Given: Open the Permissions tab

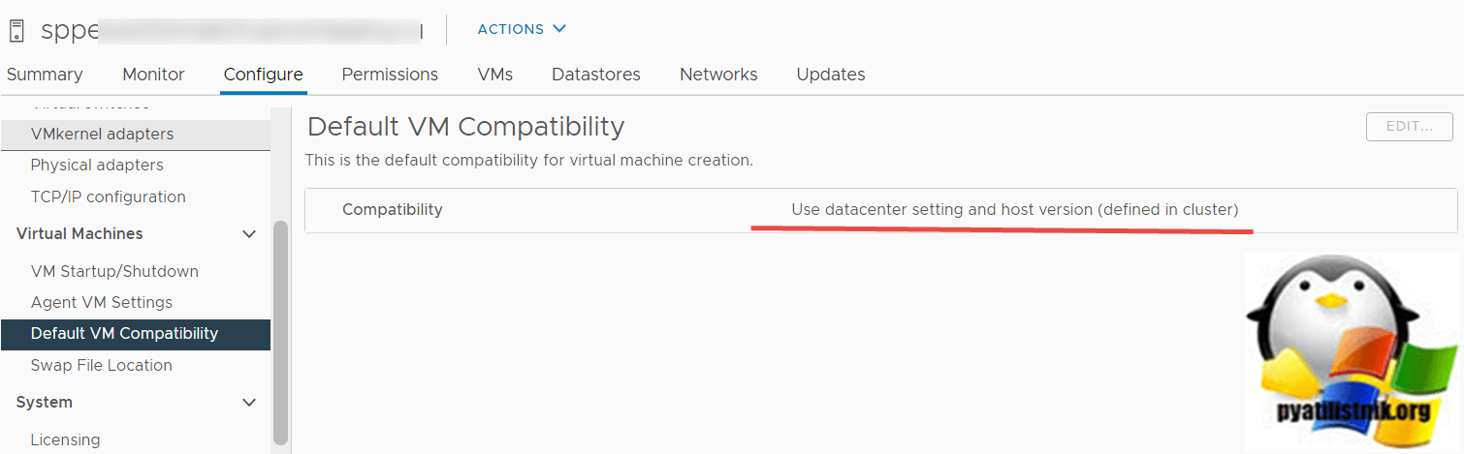Looking at the screenshot, I should tap(390, 75).
